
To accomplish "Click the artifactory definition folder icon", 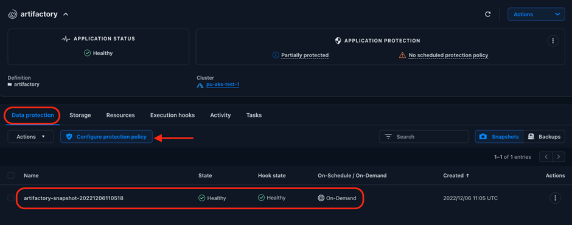I will (10, 85).
